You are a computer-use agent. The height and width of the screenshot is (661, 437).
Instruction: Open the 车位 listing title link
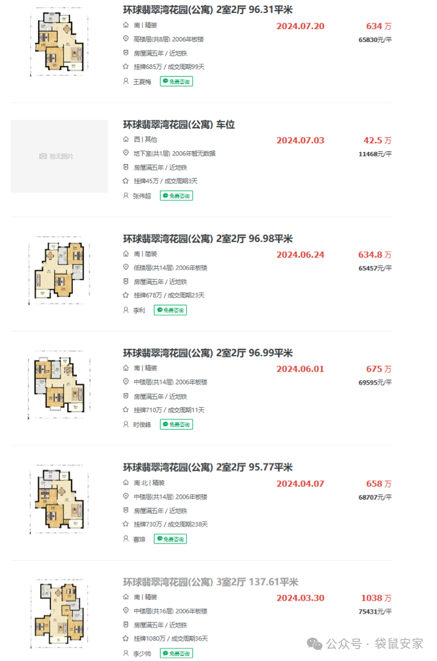pos(179,125)
